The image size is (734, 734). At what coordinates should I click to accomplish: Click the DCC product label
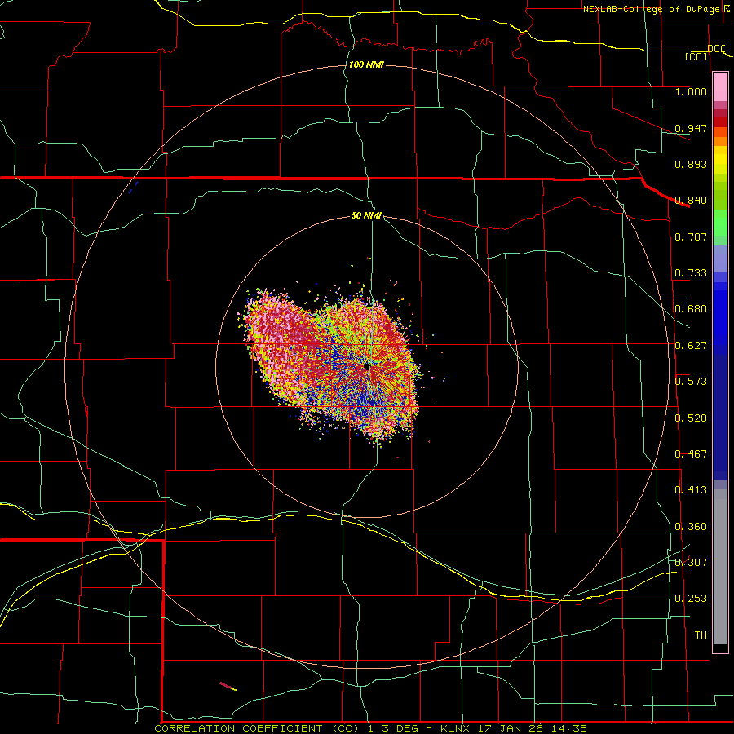tap(716, 49)
